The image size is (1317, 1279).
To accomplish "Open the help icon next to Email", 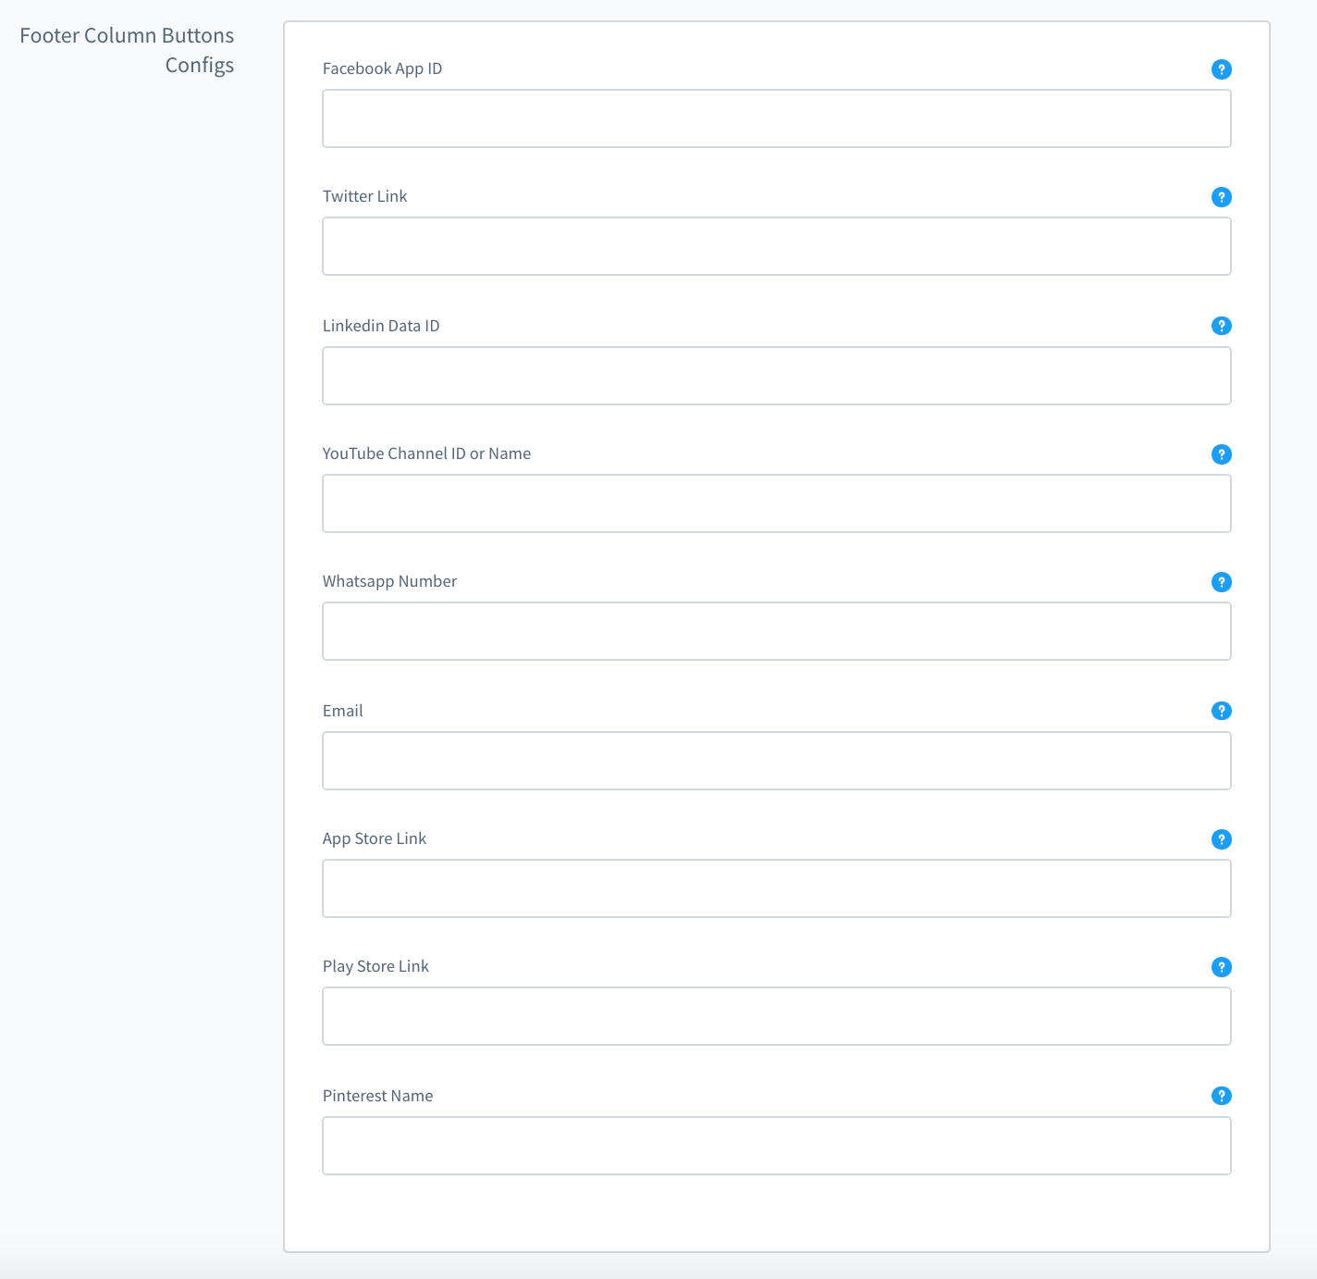I will click(1221, 711).
